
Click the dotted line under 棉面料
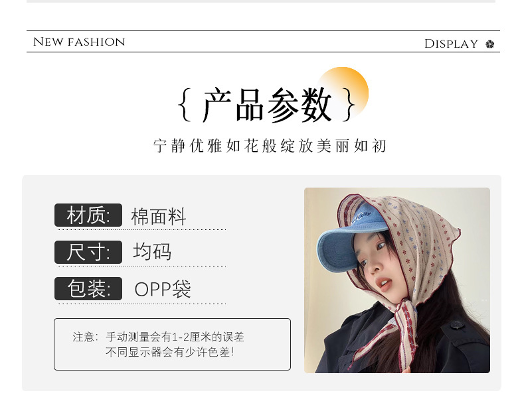point(141,229)
